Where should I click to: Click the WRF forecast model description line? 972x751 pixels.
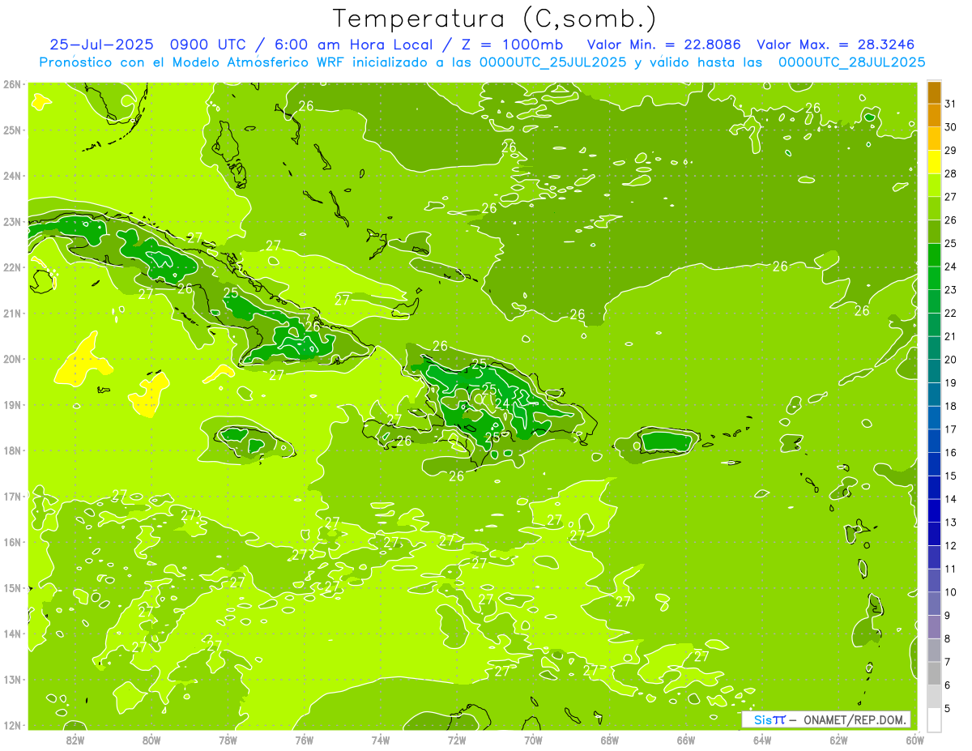click(x=482, y=62)
